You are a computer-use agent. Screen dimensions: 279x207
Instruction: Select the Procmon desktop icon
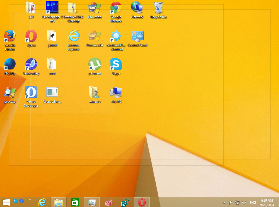(x=95, y=10)
